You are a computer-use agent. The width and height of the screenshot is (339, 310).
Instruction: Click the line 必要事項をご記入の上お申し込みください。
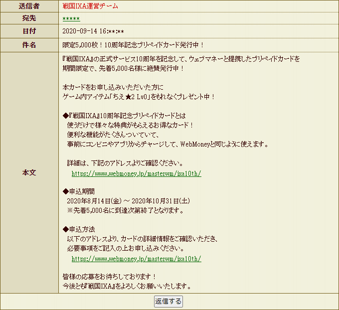coord(126,248)
